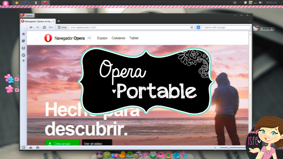Viewport: 283px width, 159px height.
Task: Click the green Descargar button
Action: (62, 143)
